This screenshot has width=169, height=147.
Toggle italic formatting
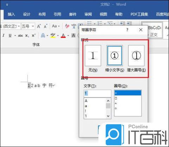pyautogui.click(x=4, y=35)
